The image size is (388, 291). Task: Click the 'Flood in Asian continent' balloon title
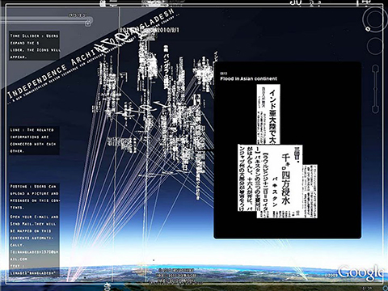click(x=248, y=78)
